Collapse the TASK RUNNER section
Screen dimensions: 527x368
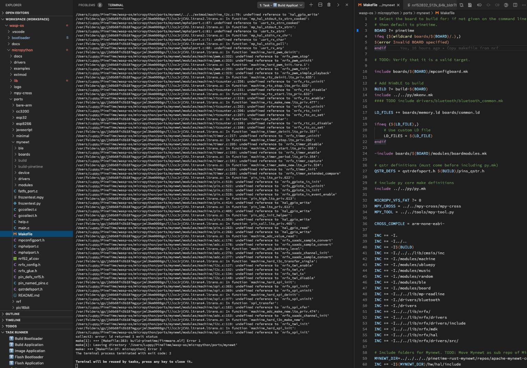click(17, 332)
